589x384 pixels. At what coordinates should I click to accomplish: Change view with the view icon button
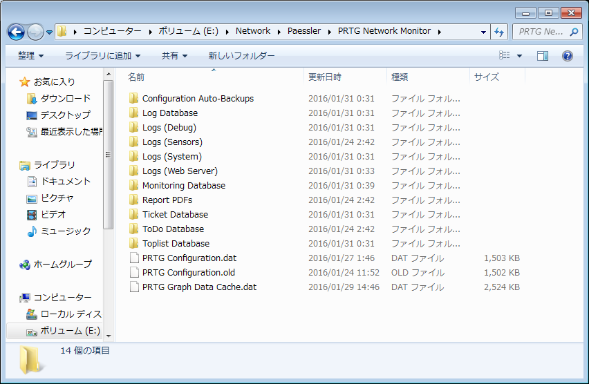tap(505, 55)
